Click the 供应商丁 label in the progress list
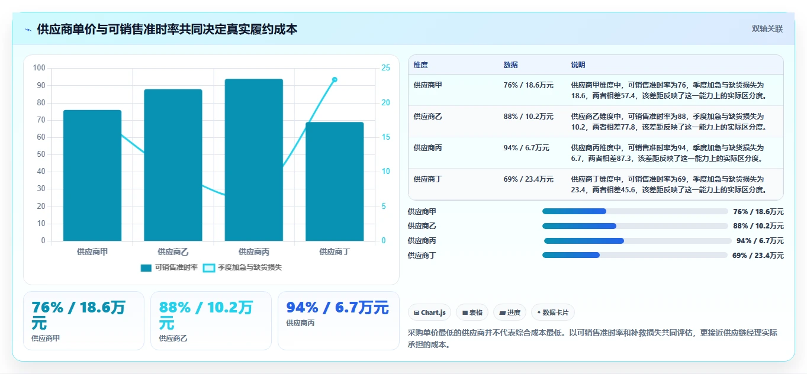The image size is (807, 374). coord(422,255)
